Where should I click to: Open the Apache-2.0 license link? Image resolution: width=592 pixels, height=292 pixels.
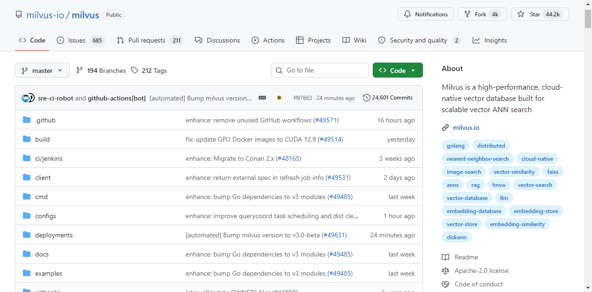(x=475, y=271)
